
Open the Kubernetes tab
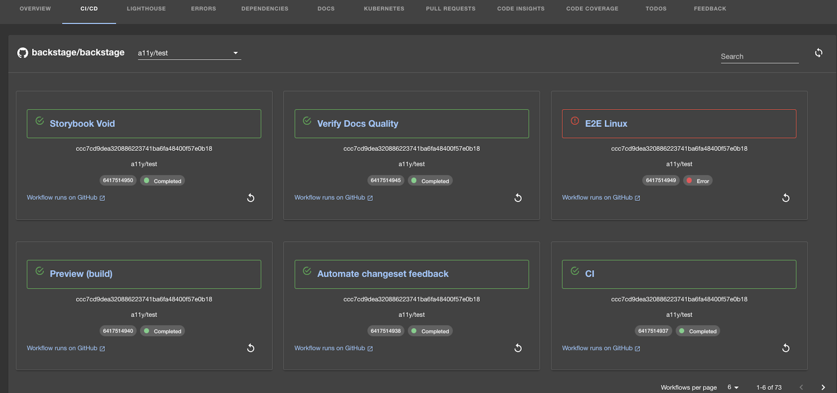pos(384,9)
